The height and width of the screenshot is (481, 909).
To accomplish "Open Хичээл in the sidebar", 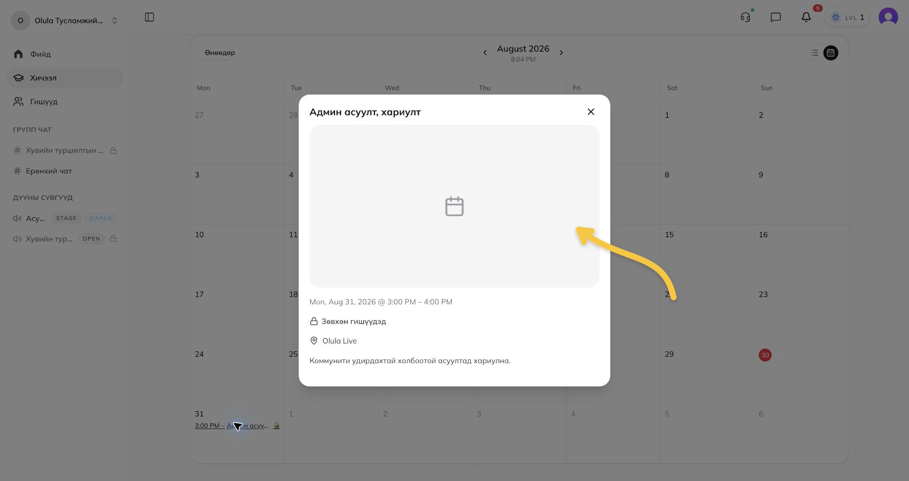I will click(65, 78).
